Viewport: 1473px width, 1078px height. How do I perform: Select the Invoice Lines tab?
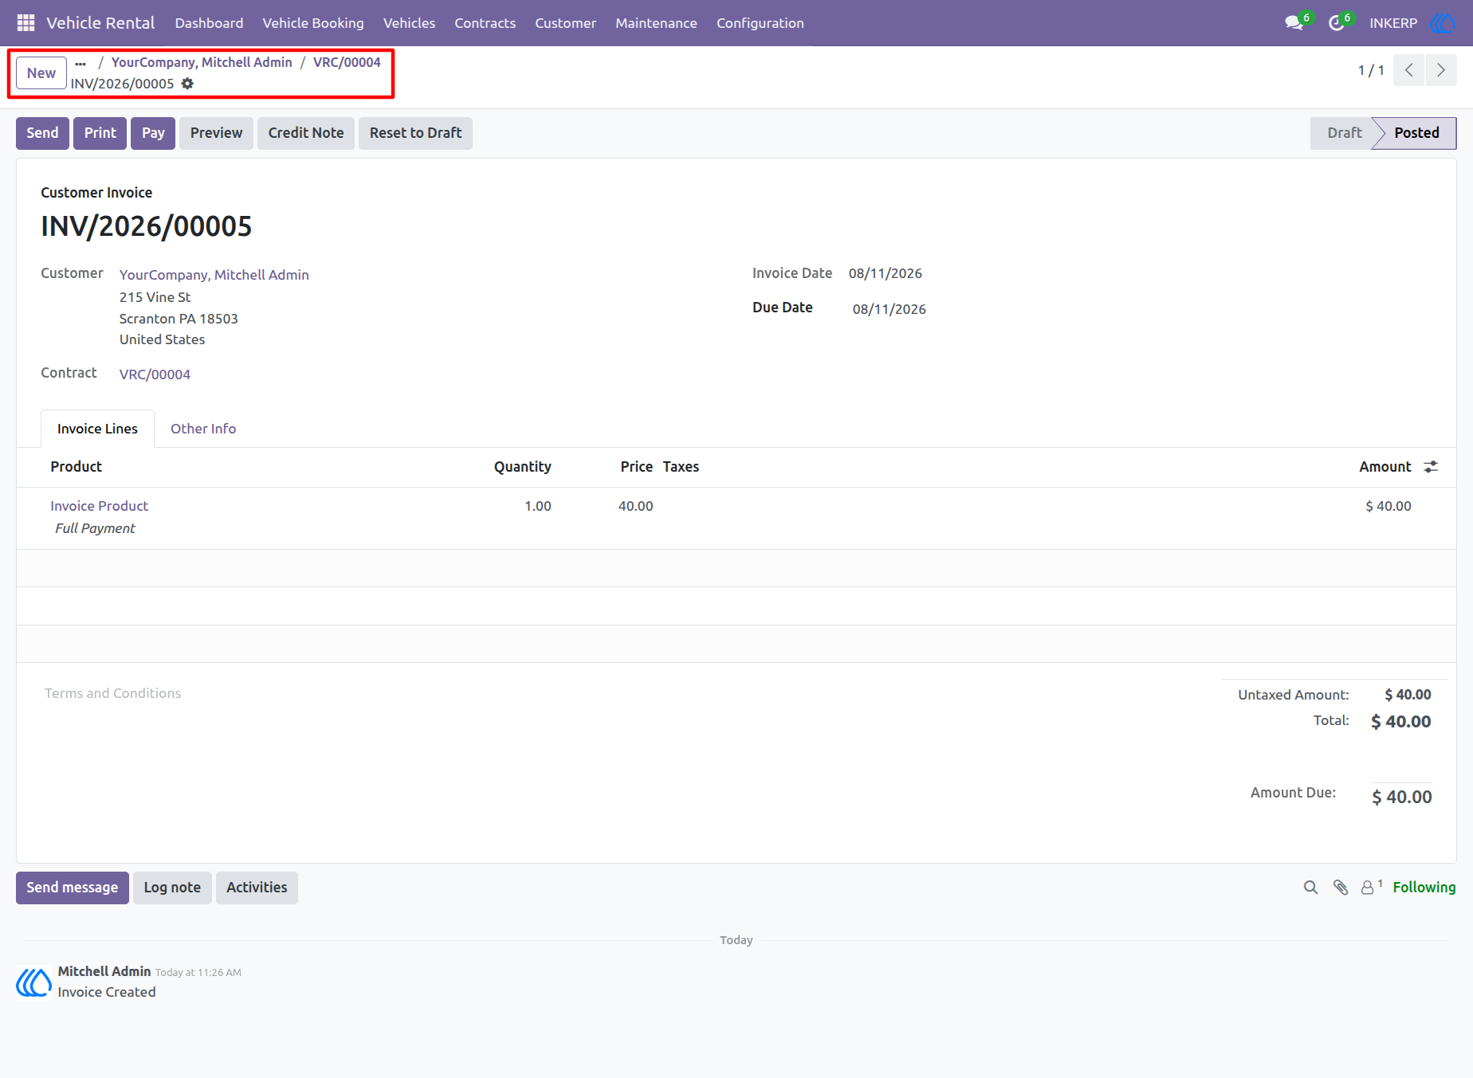pos(97,429)
